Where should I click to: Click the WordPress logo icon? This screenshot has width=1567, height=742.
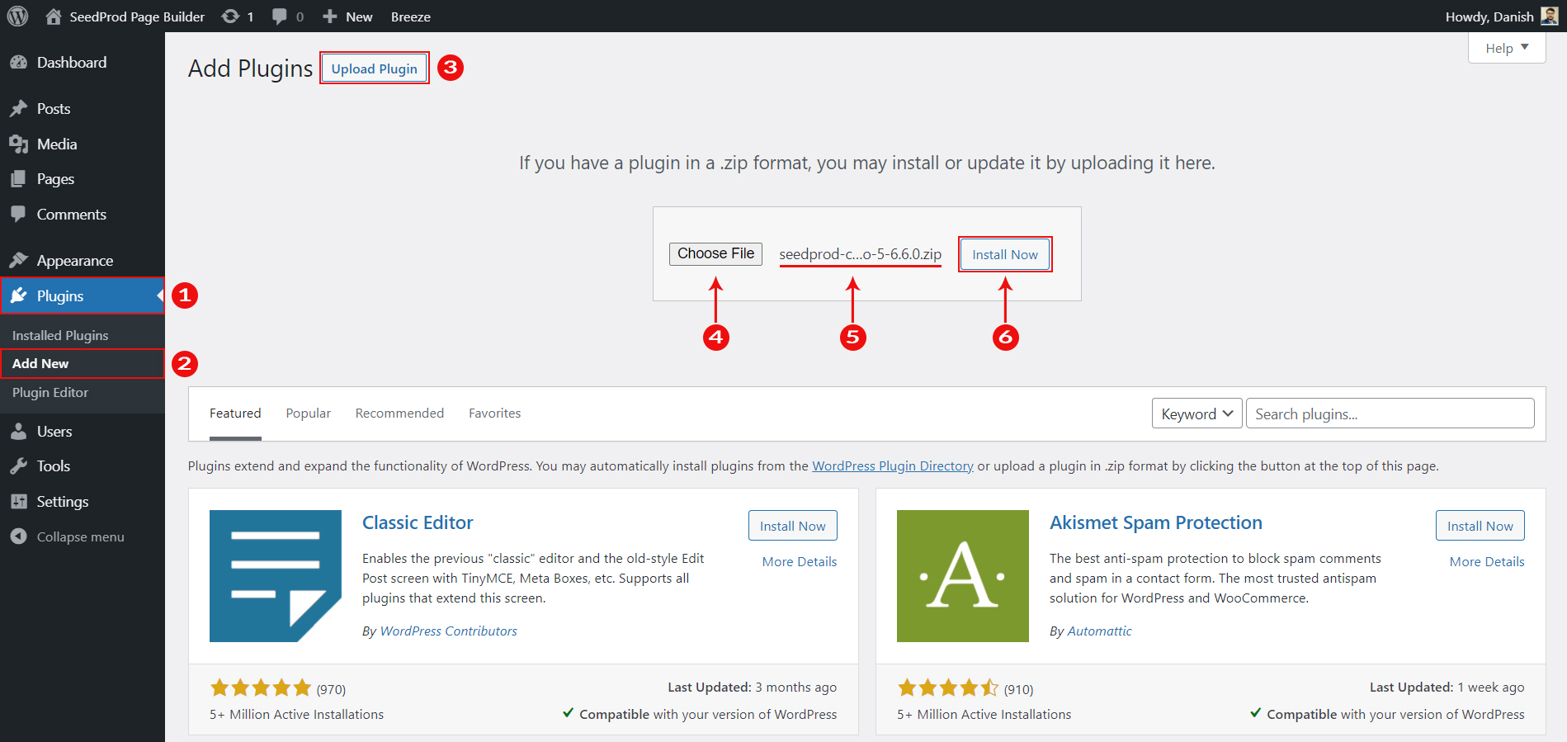coord(17,17)
